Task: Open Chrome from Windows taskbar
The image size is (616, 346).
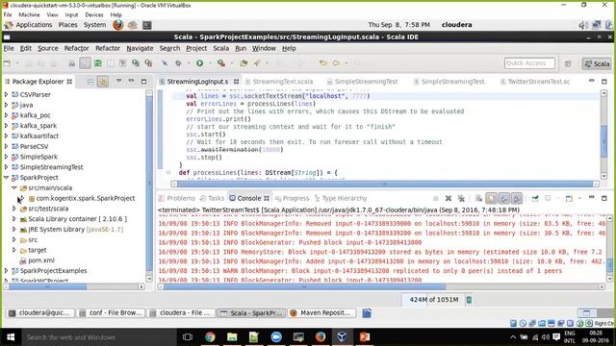Action: point(210,337)
